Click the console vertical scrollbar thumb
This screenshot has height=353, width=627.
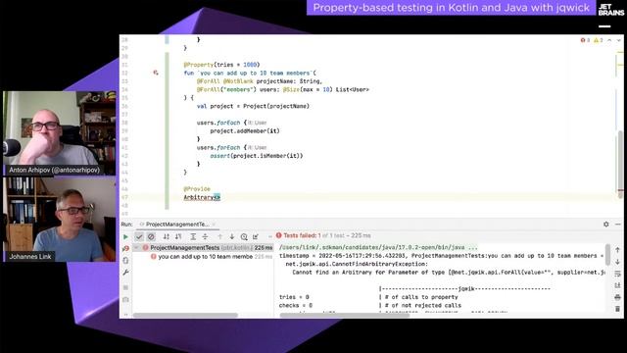pyautogui.click(x=608, y=255)
